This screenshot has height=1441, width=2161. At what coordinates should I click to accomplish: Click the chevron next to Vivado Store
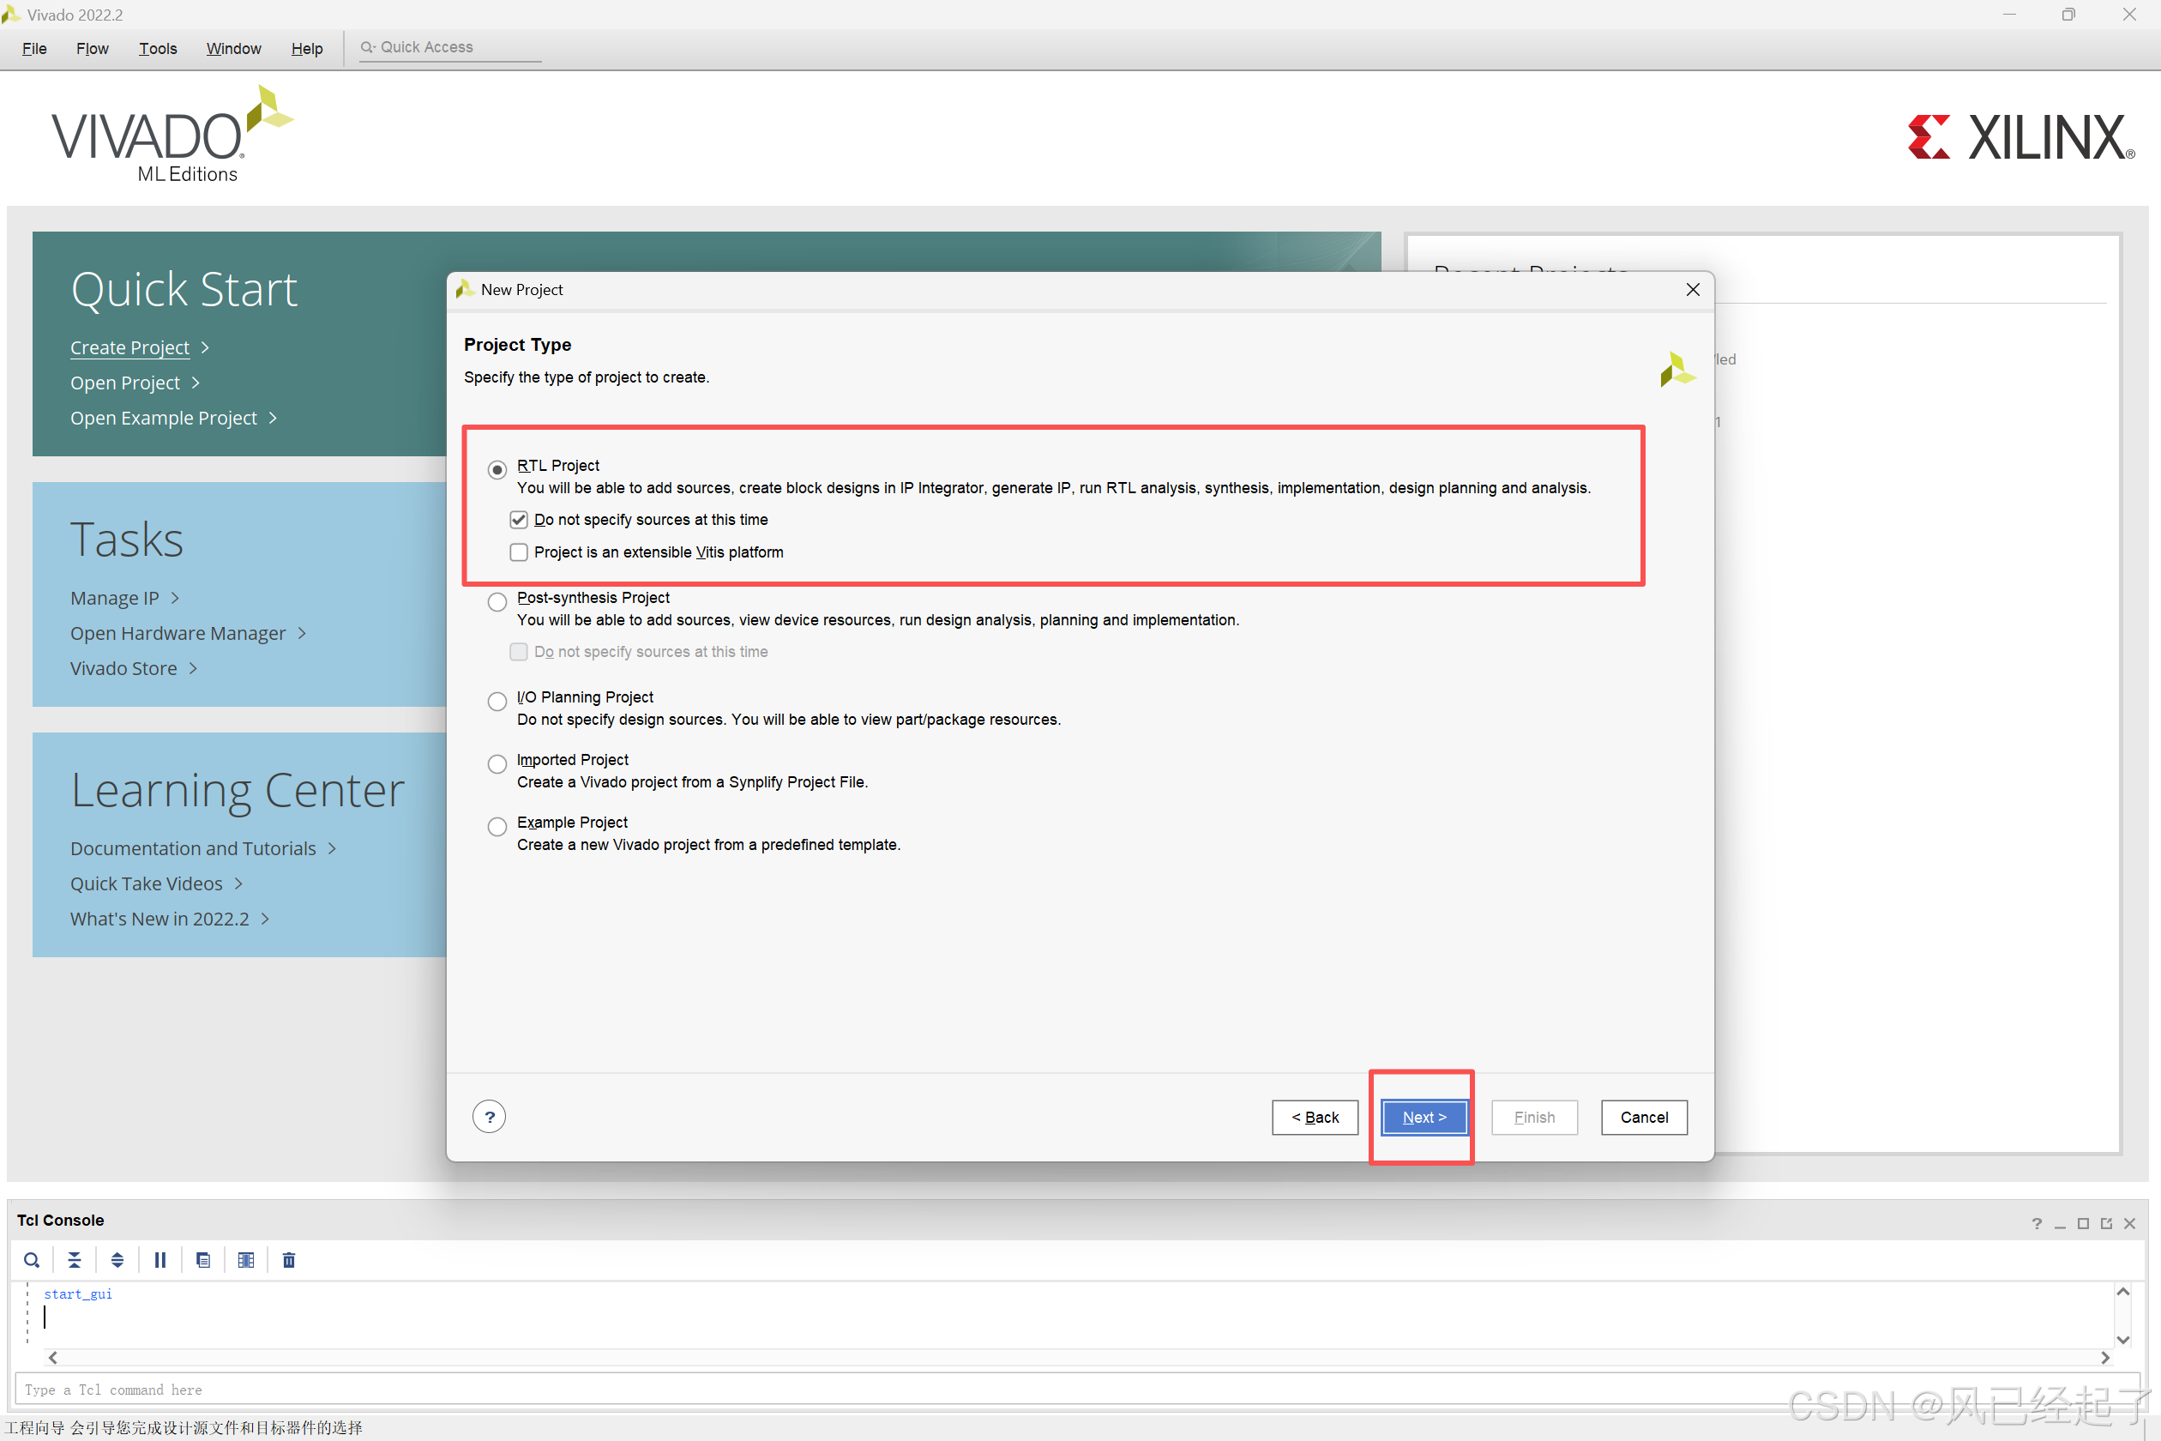tap(193, 668)
